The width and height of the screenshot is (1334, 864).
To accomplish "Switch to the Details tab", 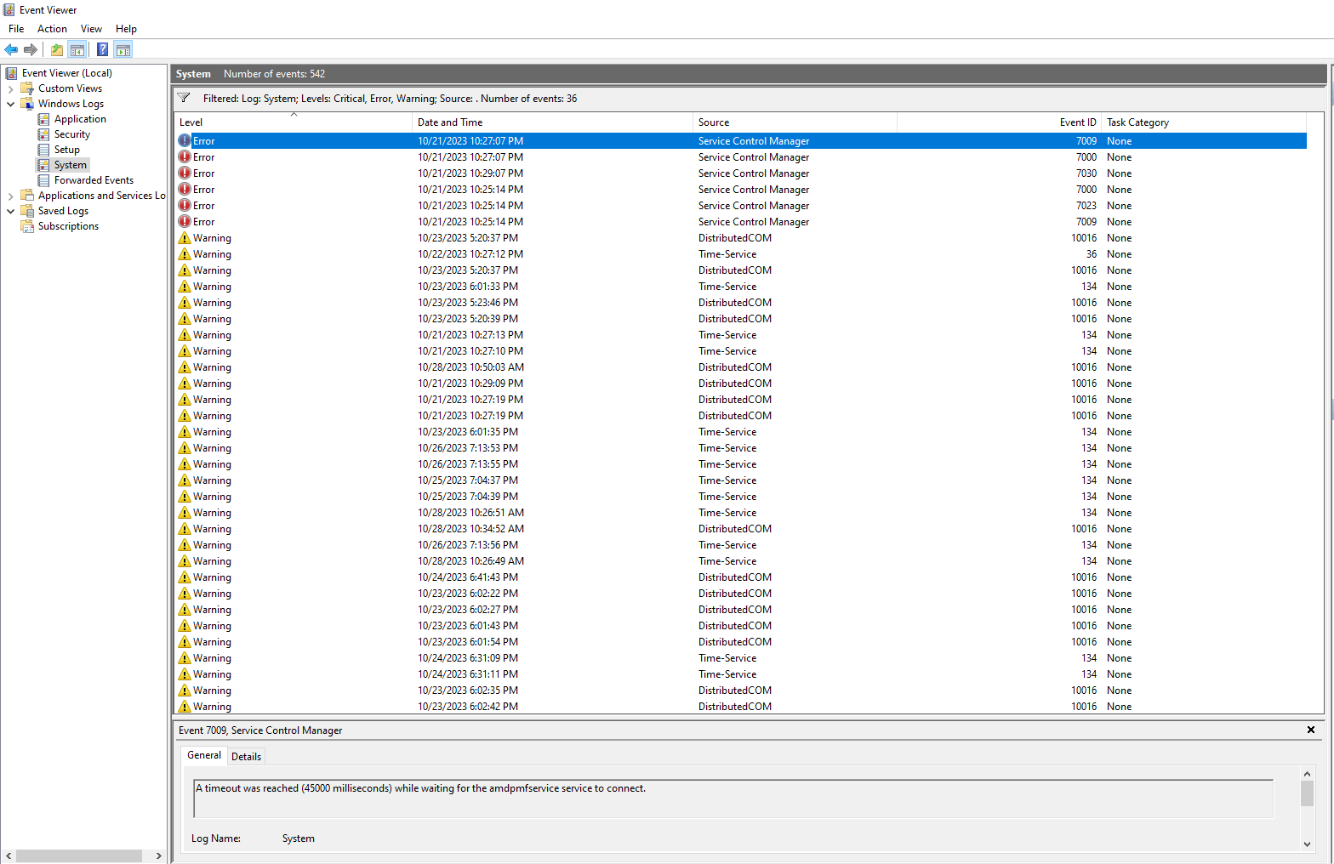I will click(246, 756).
